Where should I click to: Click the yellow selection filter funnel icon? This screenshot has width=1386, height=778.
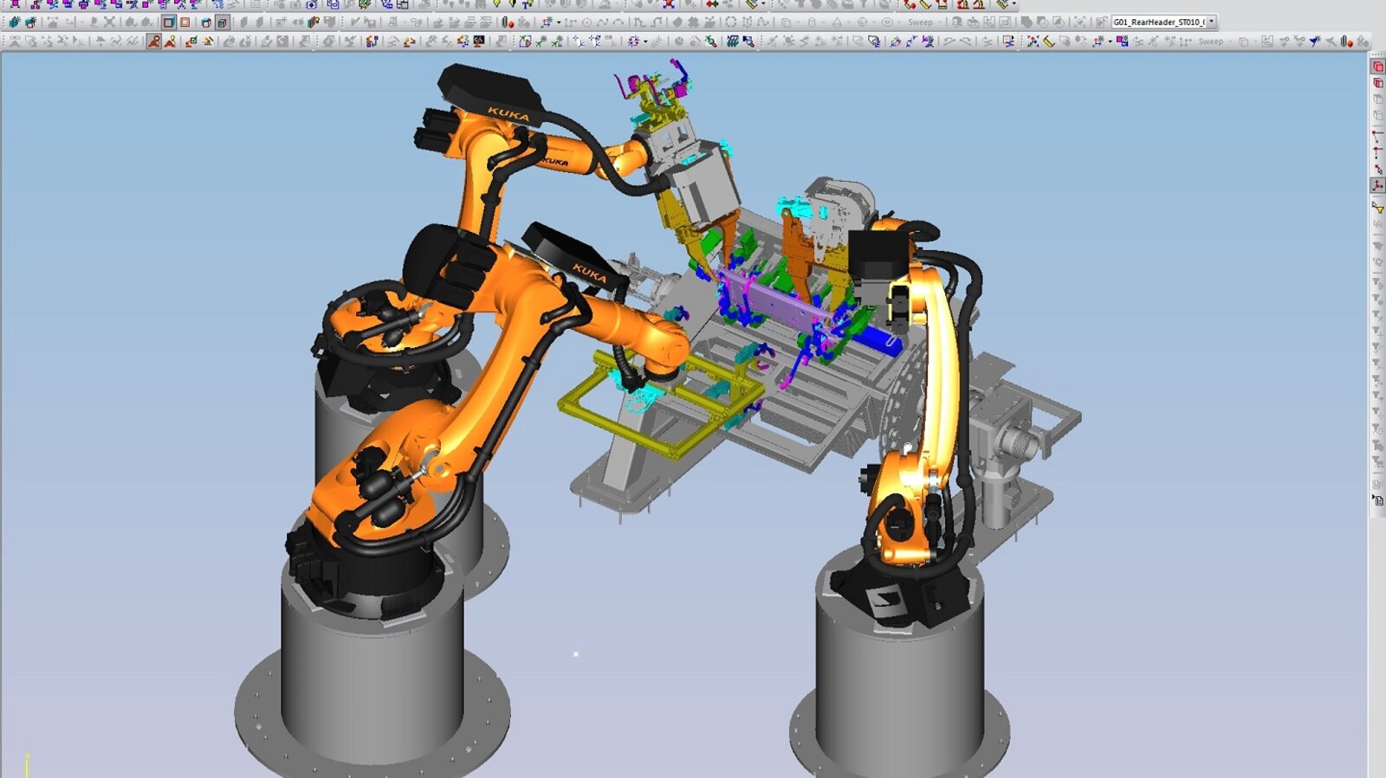(x=1377, y=208)
